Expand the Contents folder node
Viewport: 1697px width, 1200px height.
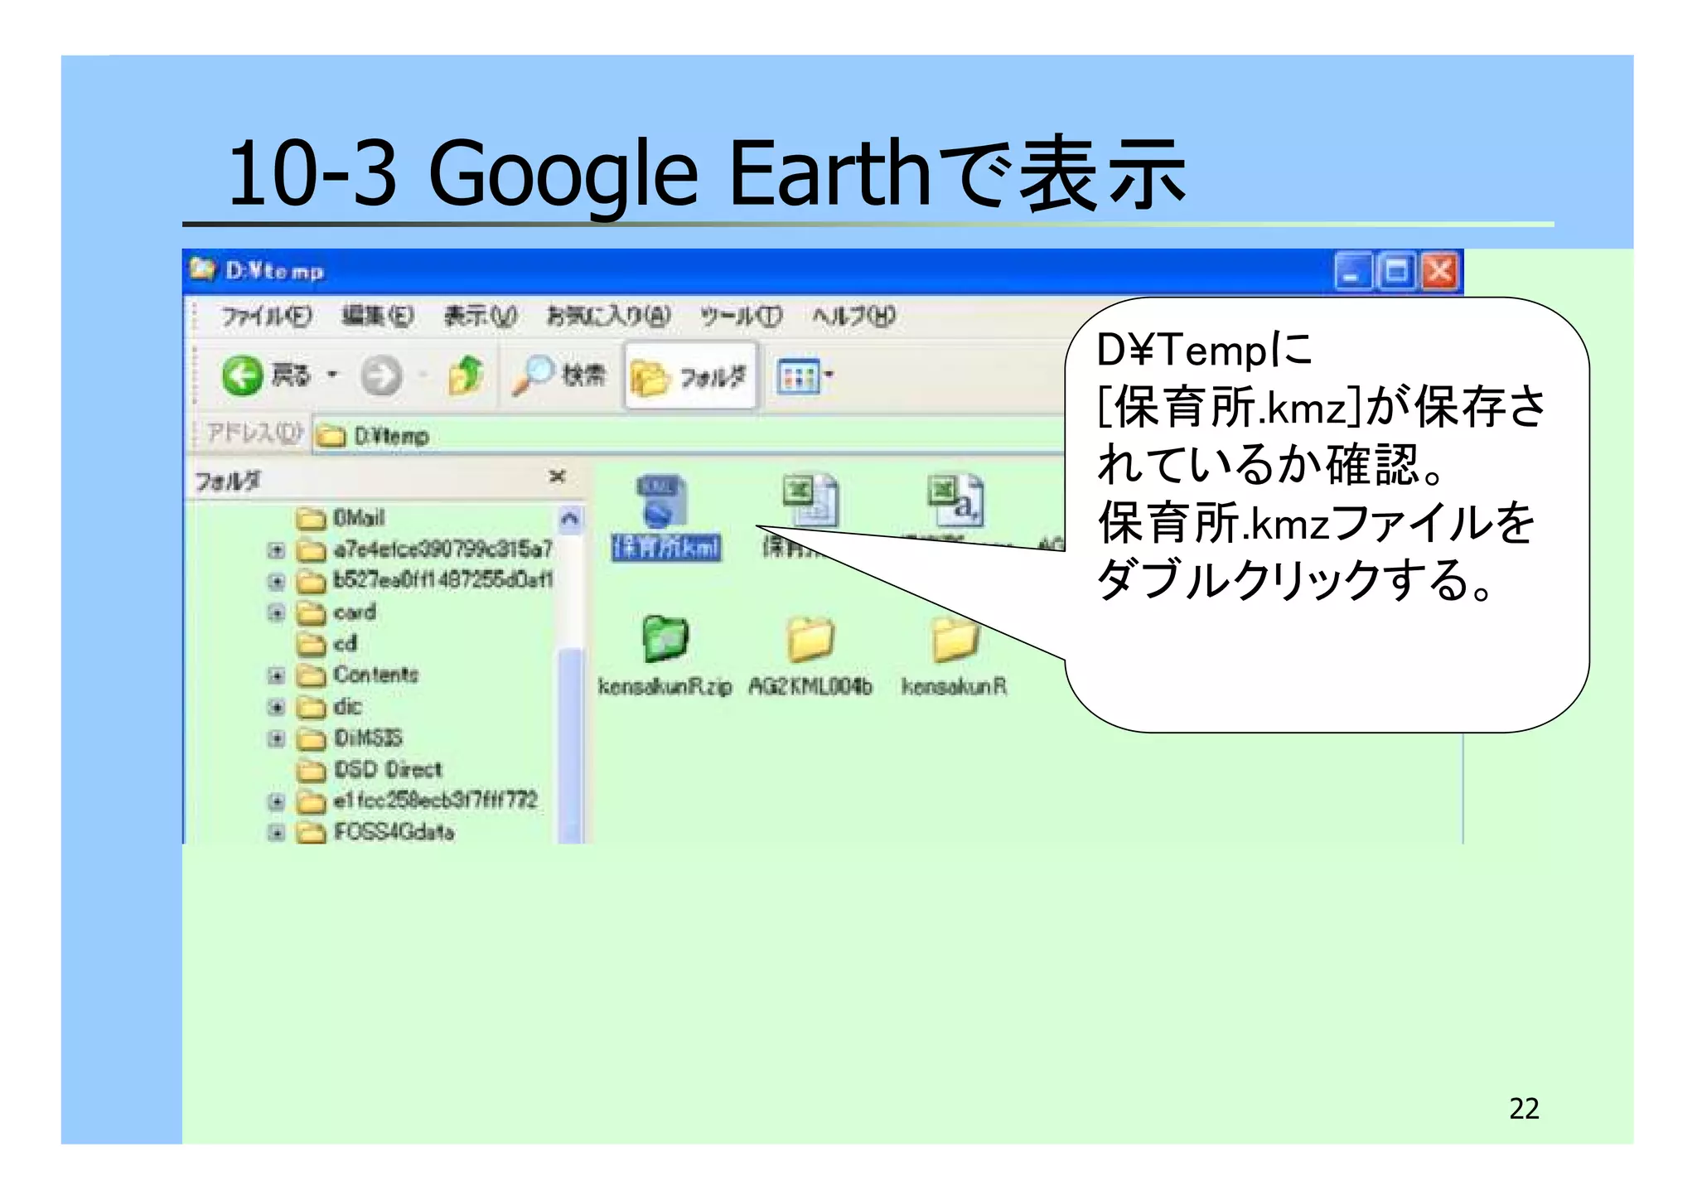pos(276,675)
